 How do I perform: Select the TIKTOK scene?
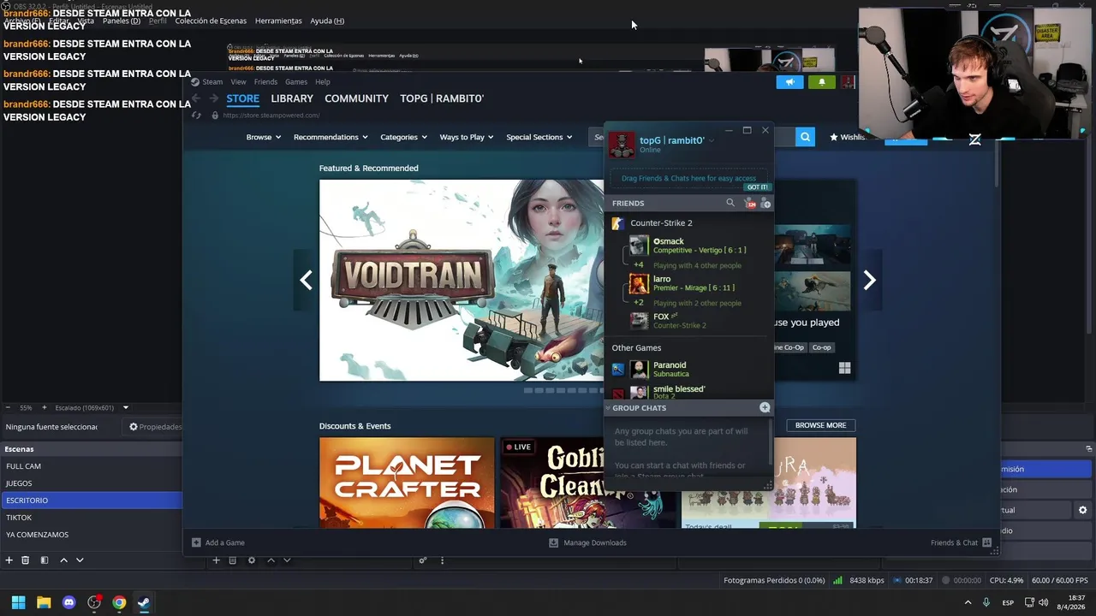pos(91,518)
